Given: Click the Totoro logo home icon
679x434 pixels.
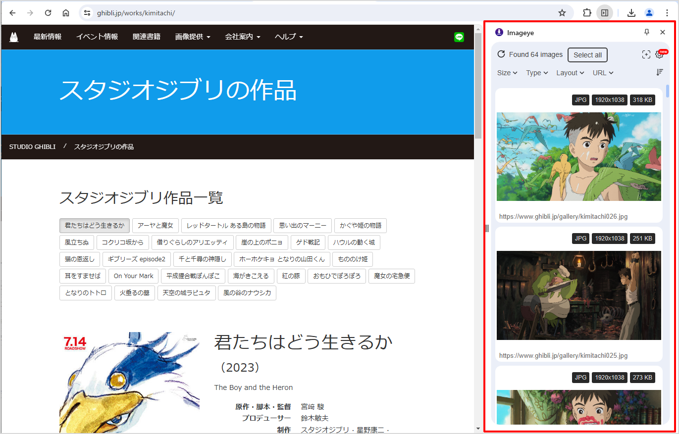Looking at the screenshot, I should click(x=14, y=37).
